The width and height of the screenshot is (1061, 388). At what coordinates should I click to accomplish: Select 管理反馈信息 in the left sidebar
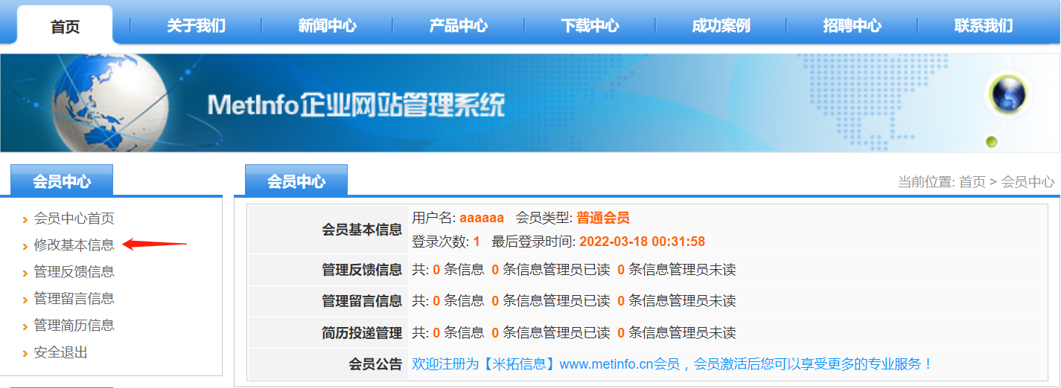(x=74, y=272)
